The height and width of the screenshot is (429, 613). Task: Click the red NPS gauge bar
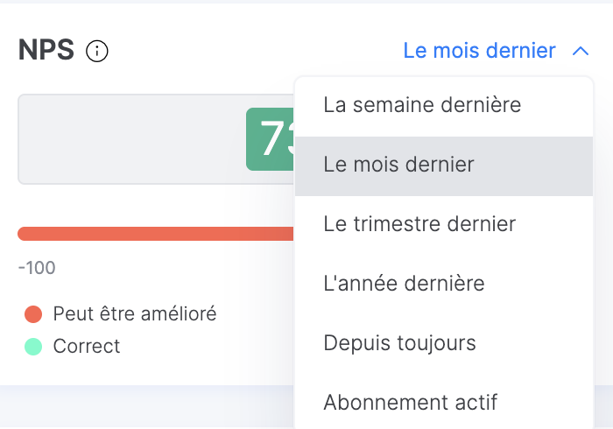pyautogui.click(x=156, y=234)
